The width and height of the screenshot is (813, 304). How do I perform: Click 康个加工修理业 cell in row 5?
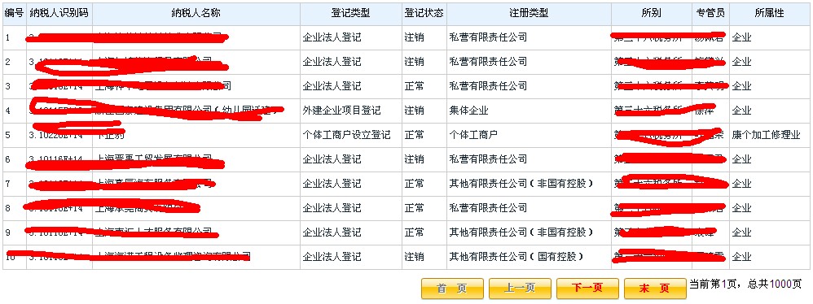[x=770, y=135]
